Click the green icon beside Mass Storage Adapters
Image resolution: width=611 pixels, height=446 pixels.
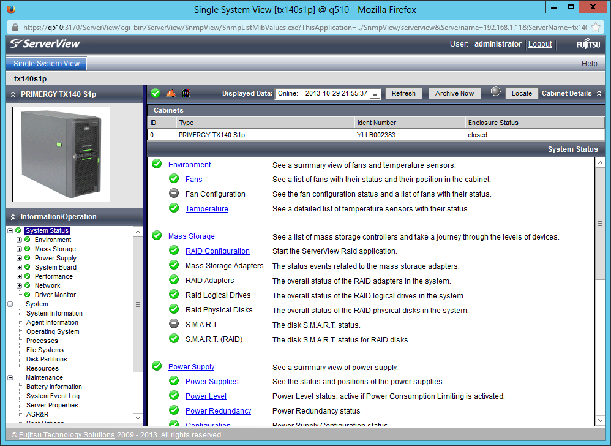(174, 265)
